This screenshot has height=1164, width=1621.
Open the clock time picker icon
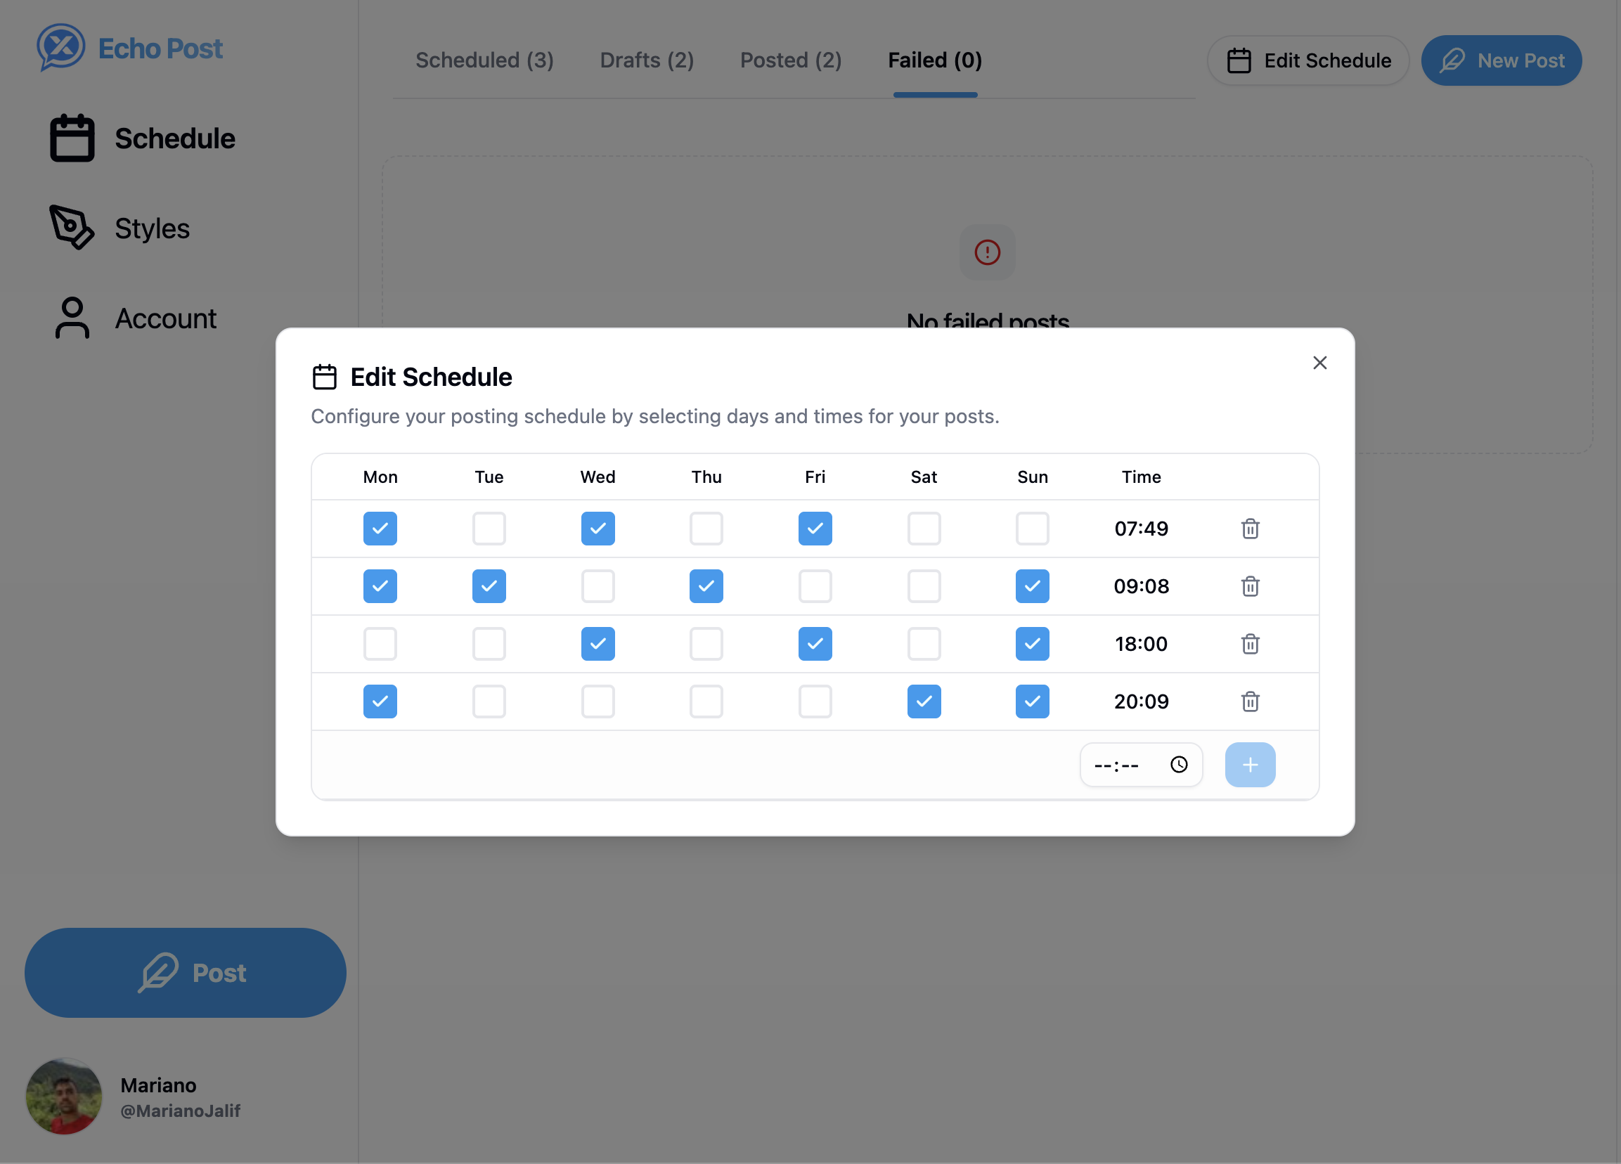pyautogui.click(x=1179, y=765)
